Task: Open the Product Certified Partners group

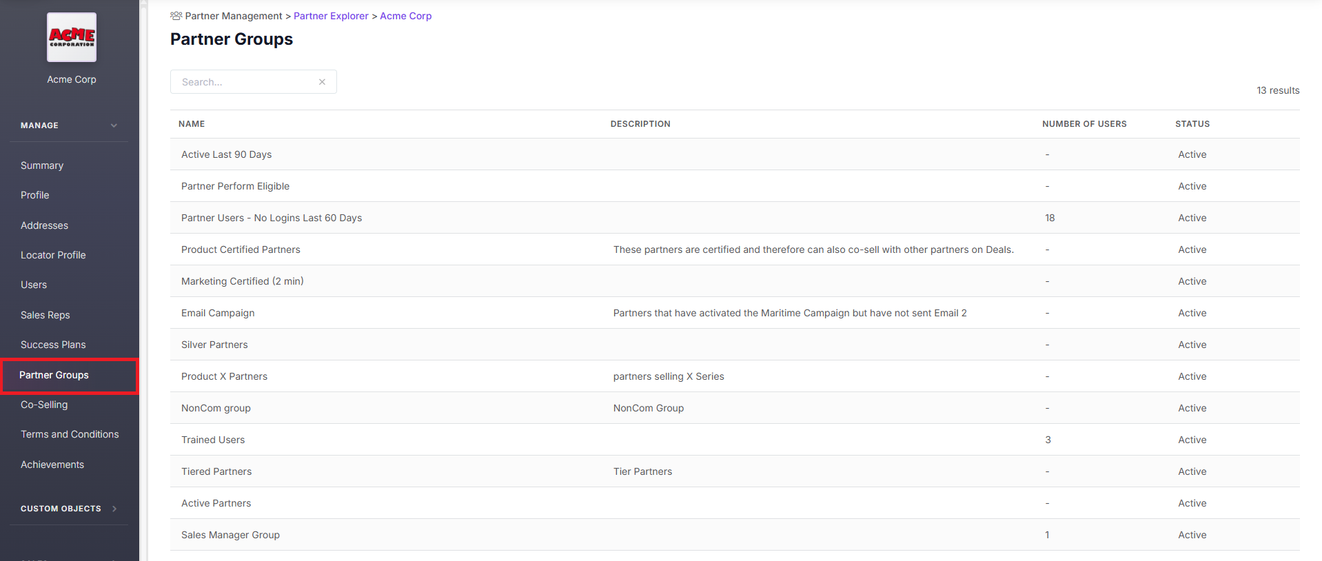Action: pyautogui.click(x=241, y=249)
